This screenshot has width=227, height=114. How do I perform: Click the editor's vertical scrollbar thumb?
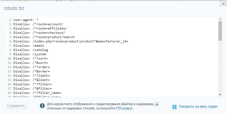220,31
